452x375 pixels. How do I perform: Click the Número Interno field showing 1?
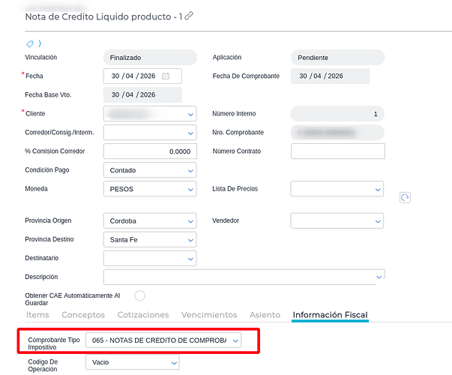click(x=337, y=114)
